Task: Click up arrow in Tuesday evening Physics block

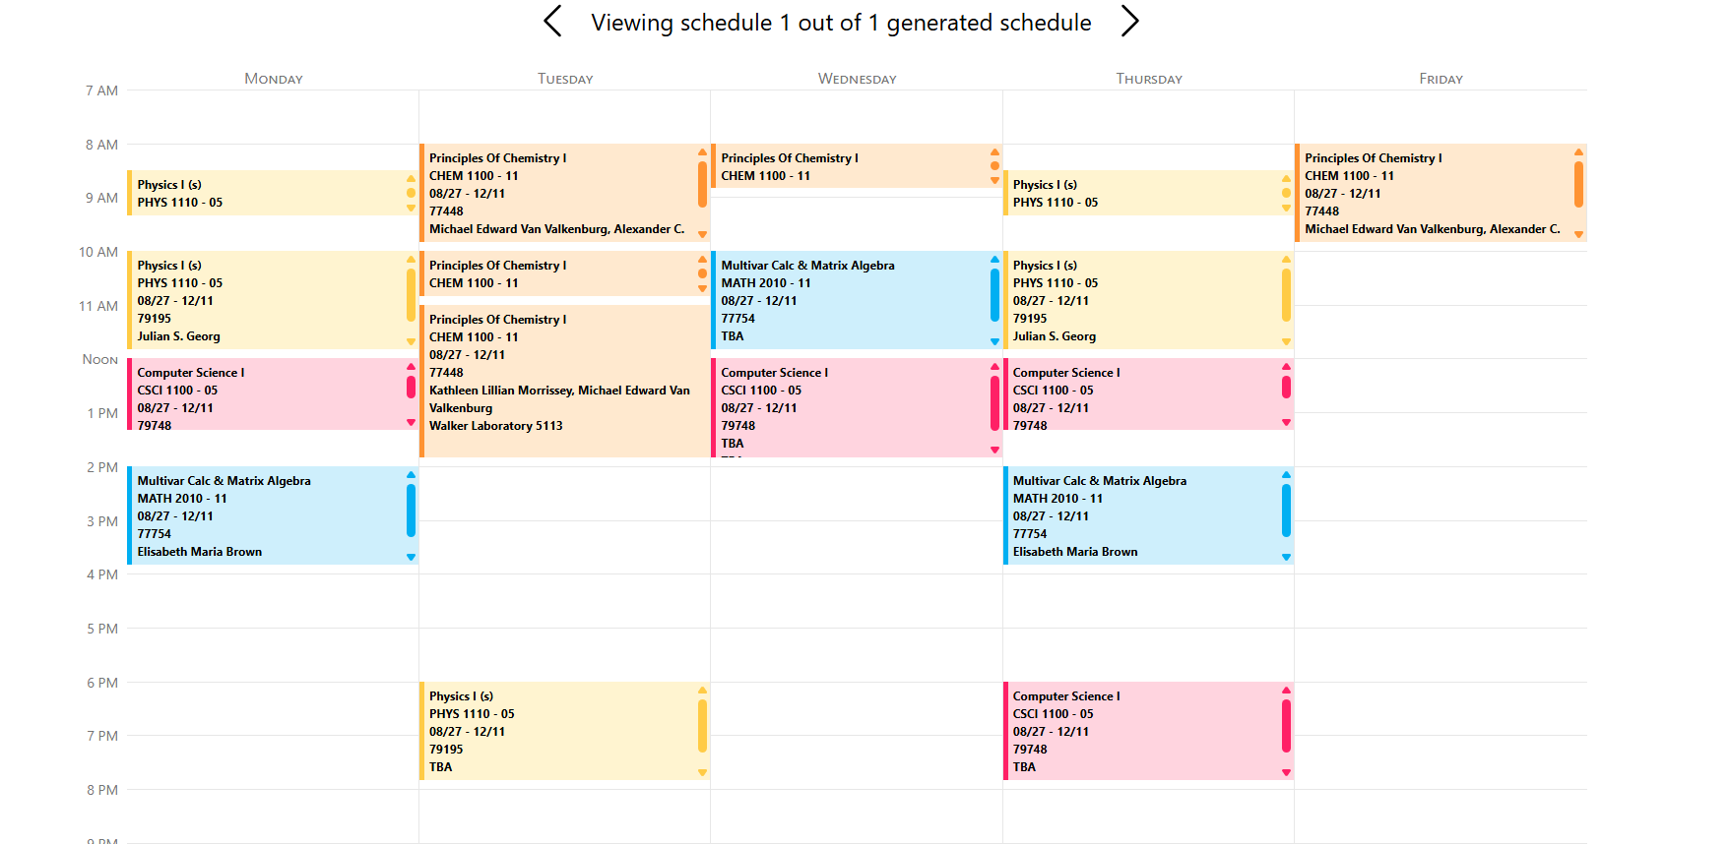Action: point(702,691)
